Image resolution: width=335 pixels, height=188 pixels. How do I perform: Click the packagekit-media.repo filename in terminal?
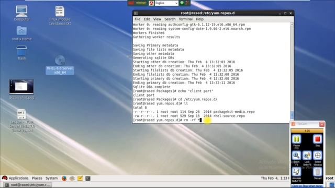(x=234, y=112)
